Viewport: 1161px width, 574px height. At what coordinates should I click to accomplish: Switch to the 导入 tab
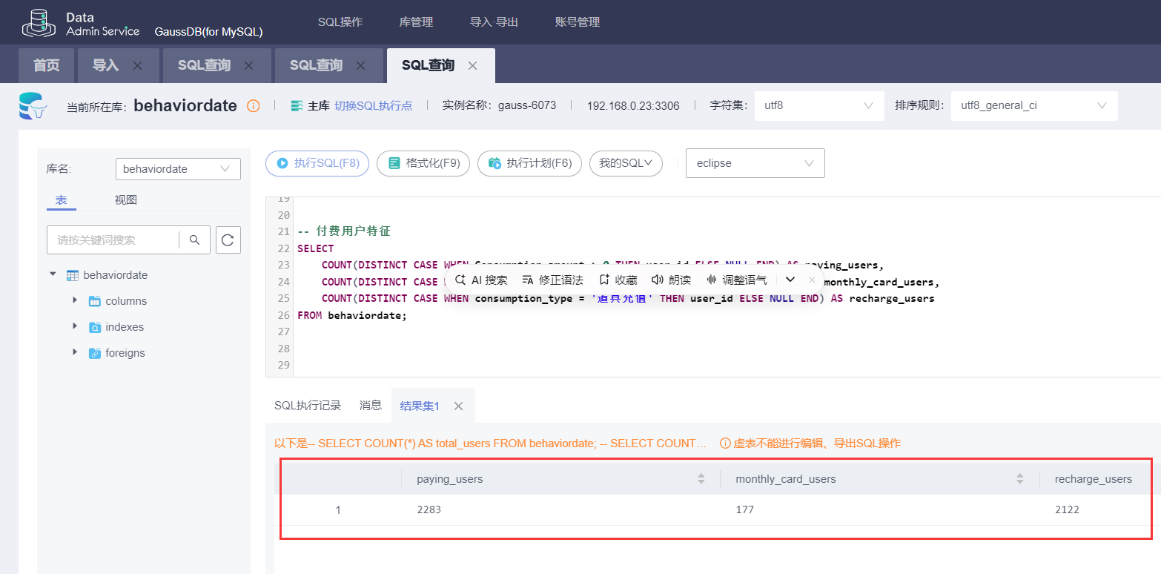[105, 65]
